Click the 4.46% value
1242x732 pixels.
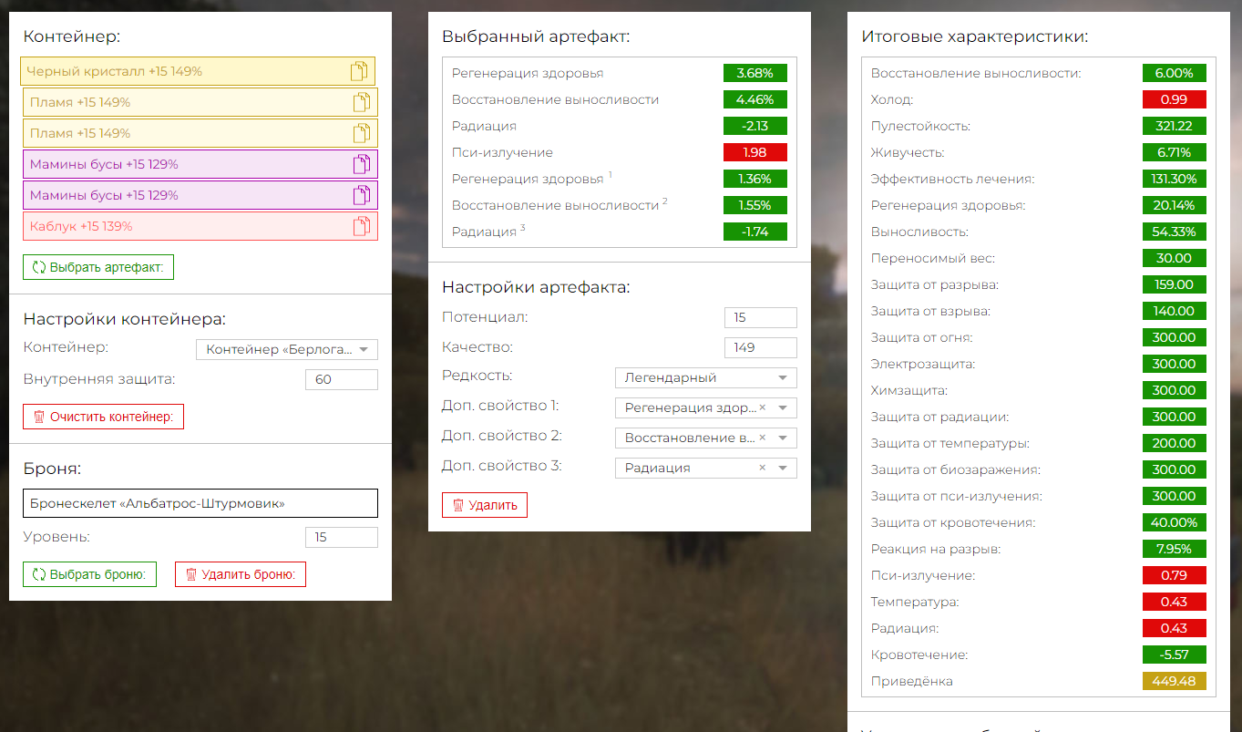point(755,99)
